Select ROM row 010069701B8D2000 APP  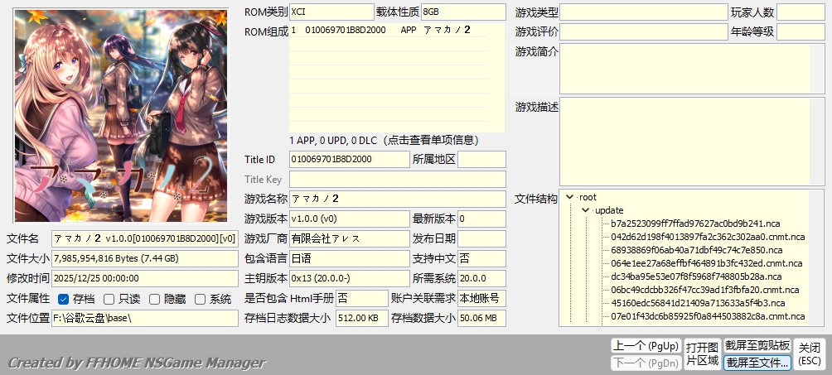coord(389,31)
